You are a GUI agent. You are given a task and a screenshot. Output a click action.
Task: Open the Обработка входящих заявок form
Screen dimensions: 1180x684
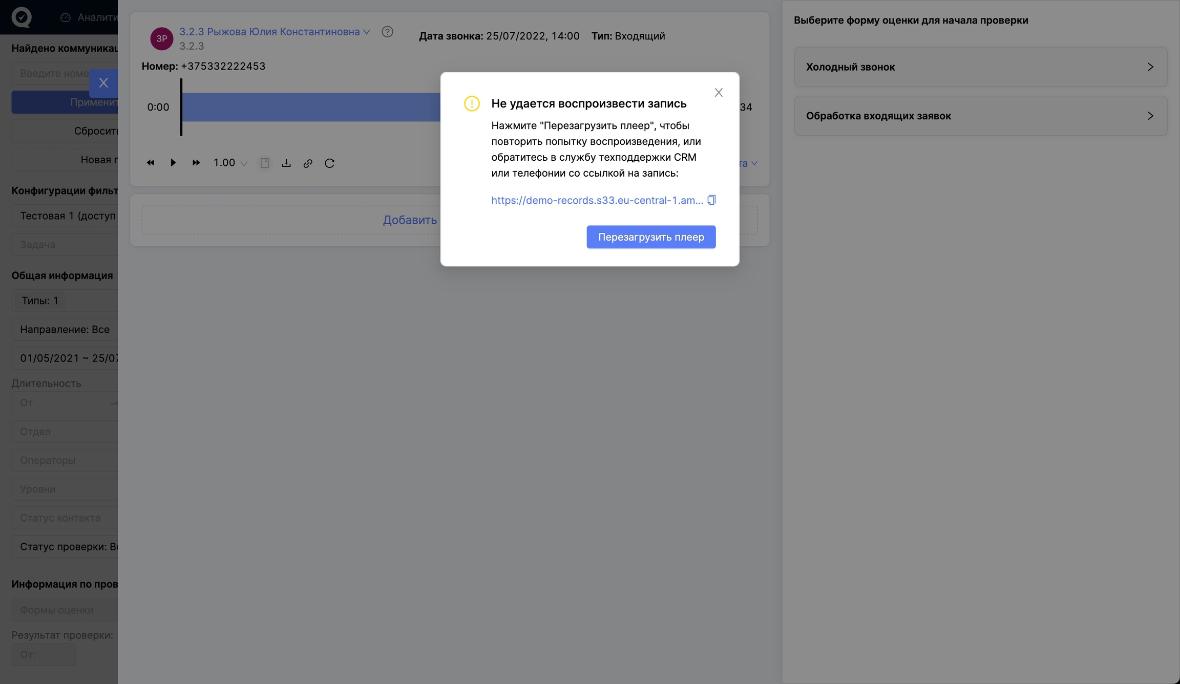click(980, 116)
